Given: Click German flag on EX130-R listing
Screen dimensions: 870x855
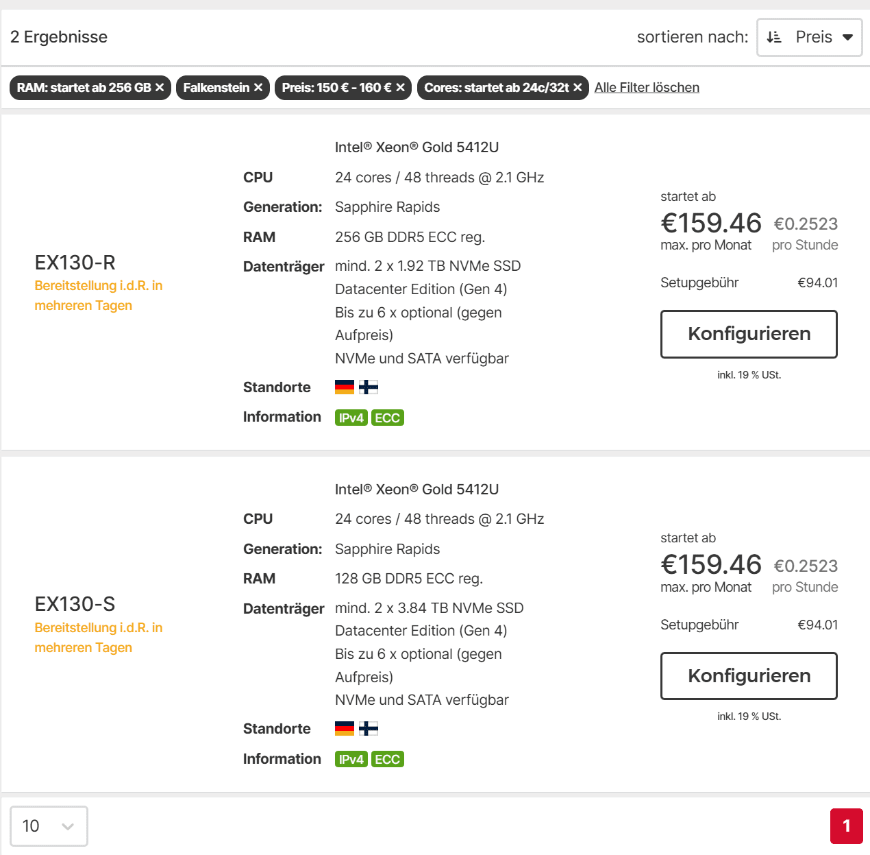Looking at the screenshot, I should (345, 387).
